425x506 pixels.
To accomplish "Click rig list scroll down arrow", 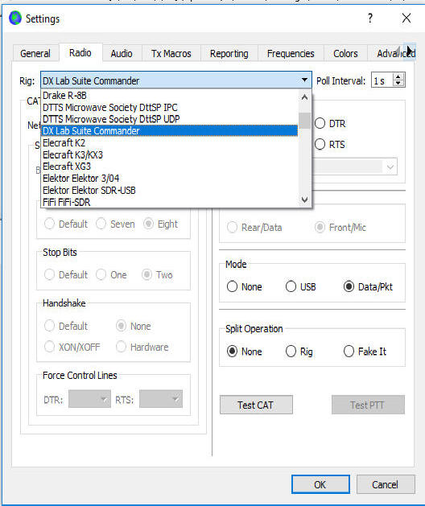I will 304,200.
